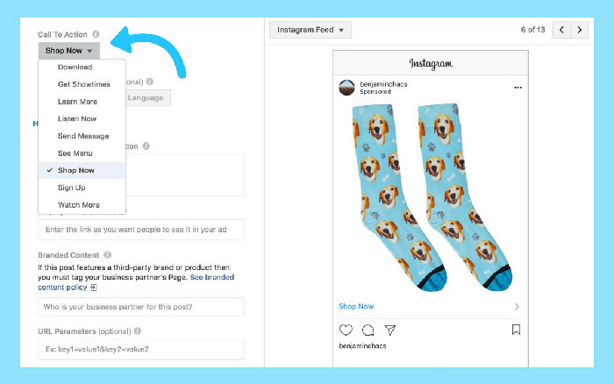Image resolution: width=614 pixels, height=384 pixels.
Task: Click the Instagram like heart icon
Action: click(x=346, y=330)
